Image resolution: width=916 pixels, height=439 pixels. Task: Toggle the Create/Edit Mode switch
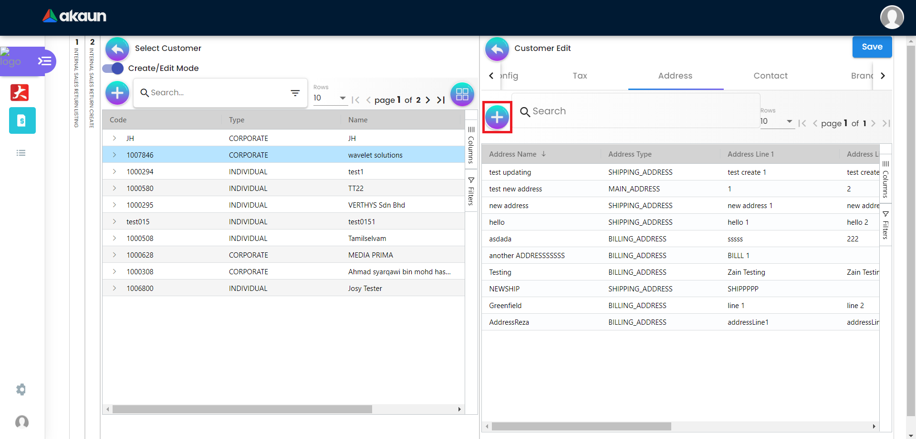(x=113, y=69)
